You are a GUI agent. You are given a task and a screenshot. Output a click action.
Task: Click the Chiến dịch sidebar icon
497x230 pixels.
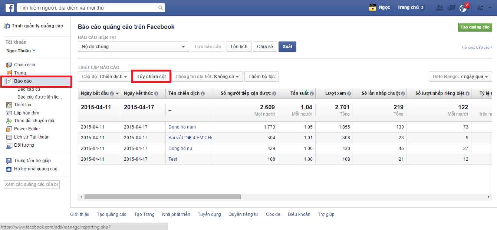coord(9,65)
